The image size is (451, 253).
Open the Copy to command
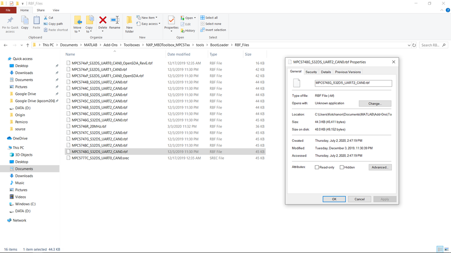pyautogui.click(x=89, y=24)
